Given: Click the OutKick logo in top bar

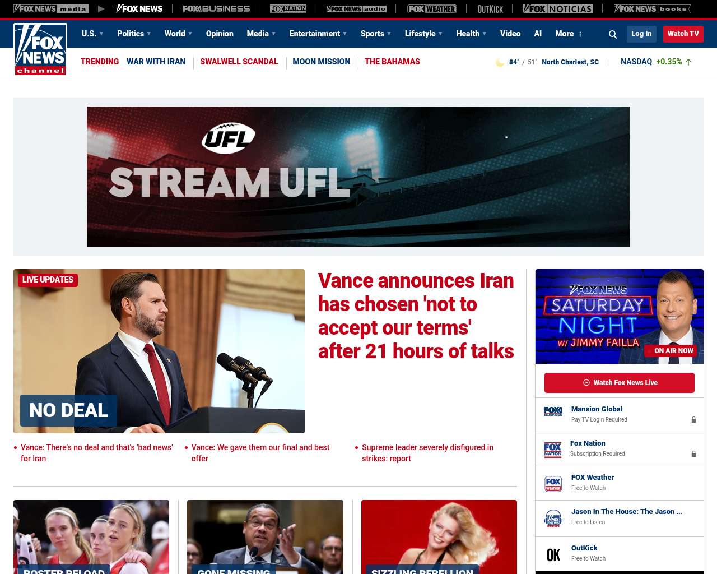Looking at the screenshot, I should [490, 9].
